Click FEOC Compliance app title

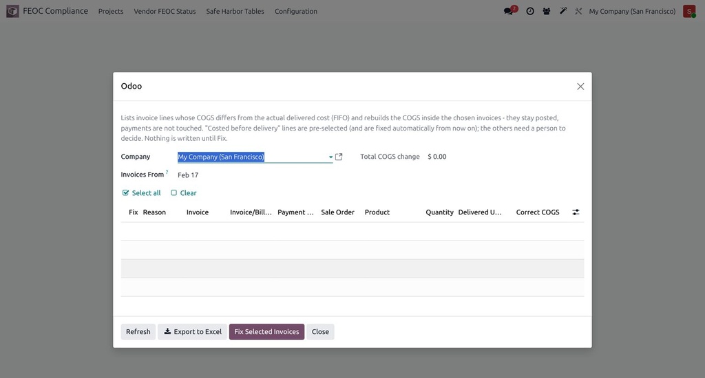click(55, 11)
